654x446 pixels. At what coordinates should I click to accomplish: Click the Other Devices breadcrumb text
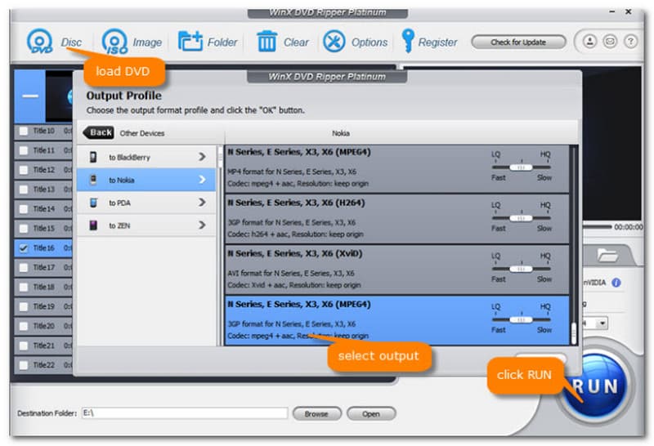pos(142,133)
